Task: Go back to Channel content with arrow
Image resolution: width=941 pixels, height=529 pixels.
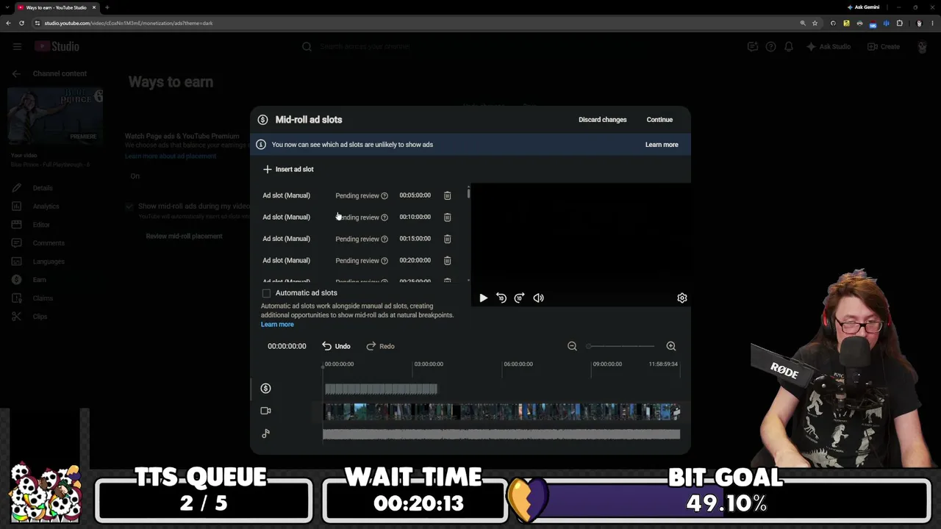Action: click(x=16, y=73)
